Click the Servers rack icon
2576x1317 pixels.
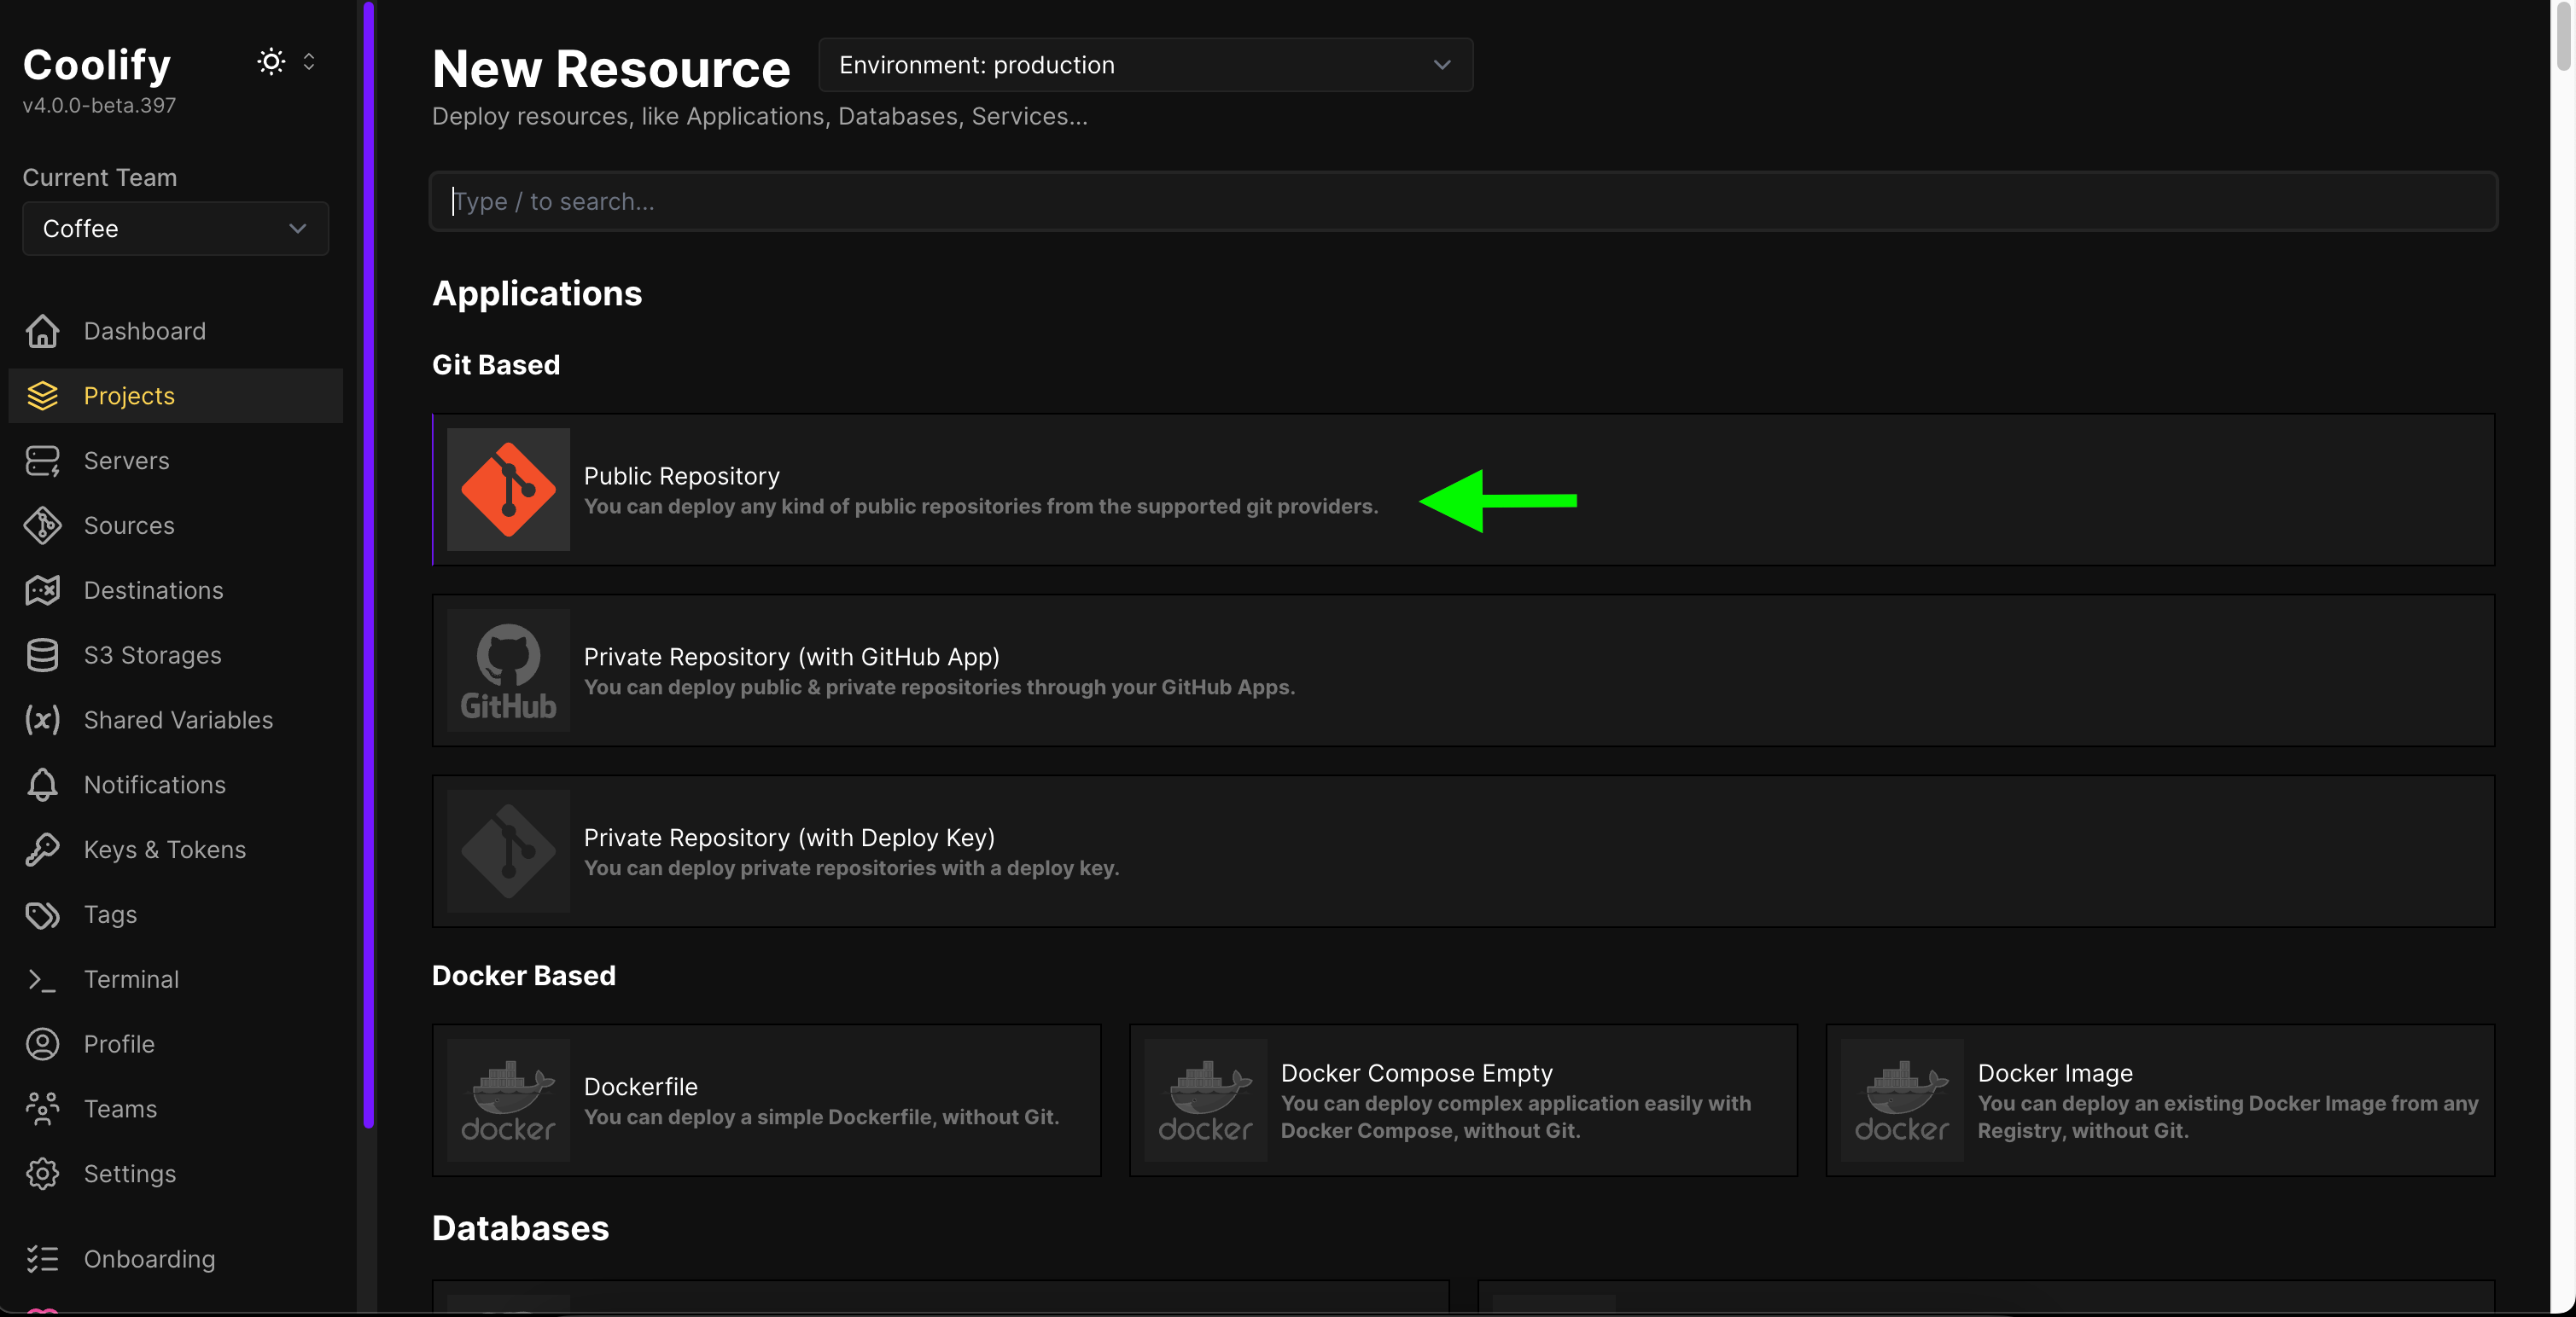(42, 461)
